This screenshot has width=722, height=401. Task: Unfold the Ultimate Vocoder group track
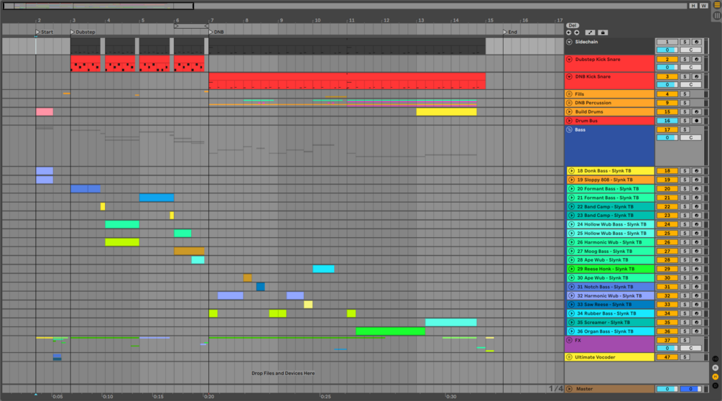click(x=570, y=357)
